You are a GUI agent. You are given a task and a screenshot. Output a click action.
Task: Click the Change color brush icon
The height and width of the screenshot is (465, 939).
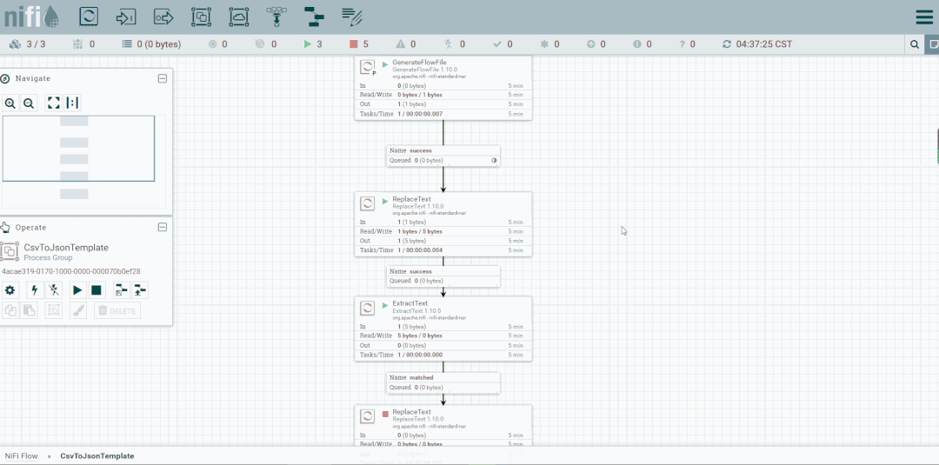78,310
